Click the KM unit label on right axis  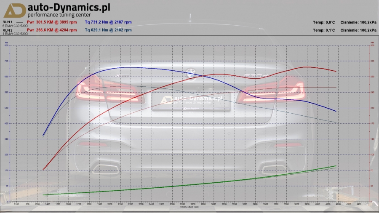[372, 43]
